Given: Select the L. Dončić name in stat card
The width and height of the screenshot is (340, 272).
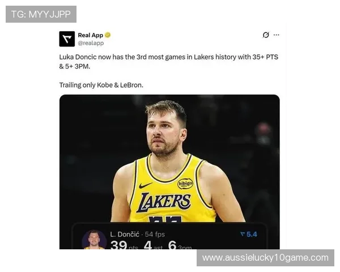Looking at the screenshot, I should tap(125, 234).
